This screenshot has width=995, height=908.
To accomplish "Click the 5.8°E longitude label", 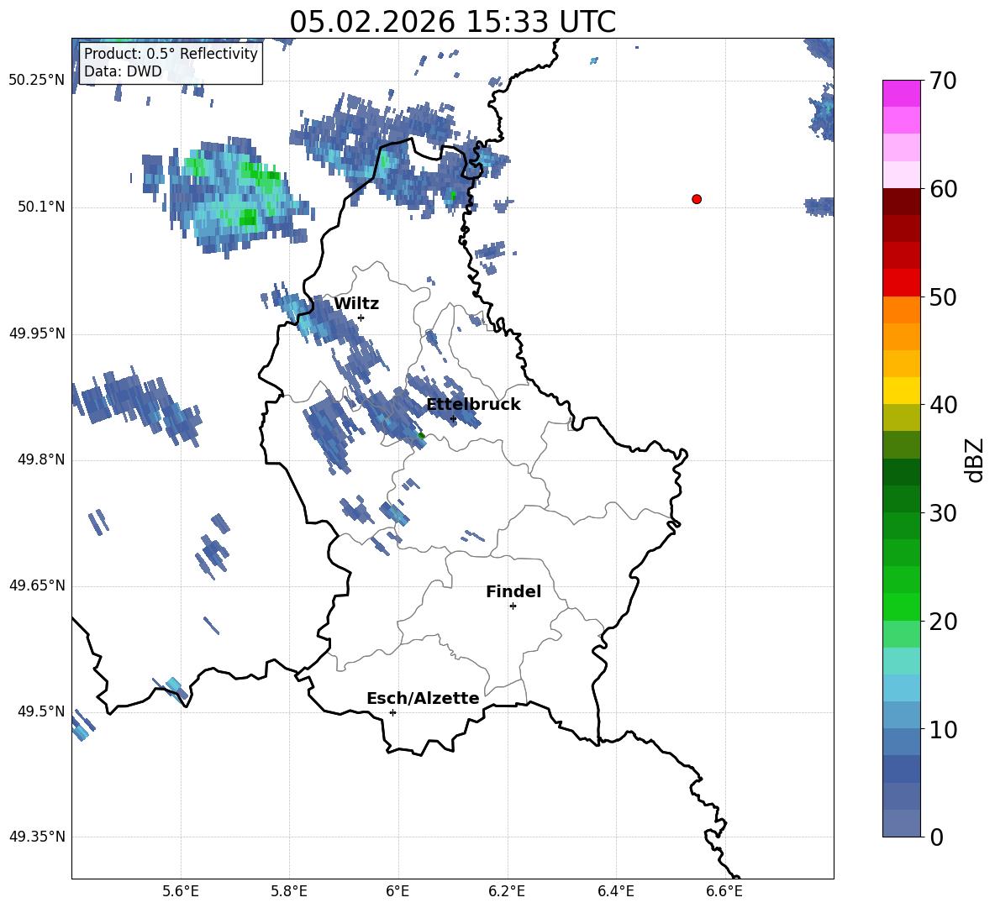I will click(x=289, y=891).
